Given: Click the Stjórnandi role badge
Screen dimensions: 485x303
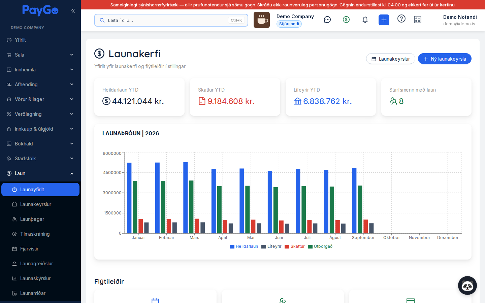Looking at the screenshot, I should click(289, 24).
